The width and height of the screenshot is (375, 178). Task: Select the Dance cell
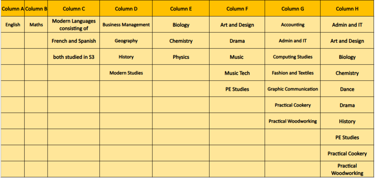click(x=347, y=89)
